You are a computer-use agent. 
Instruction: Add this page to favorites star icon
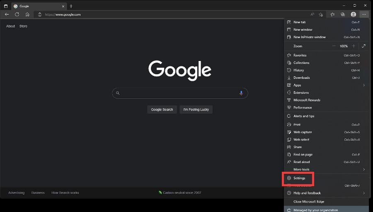321,15
